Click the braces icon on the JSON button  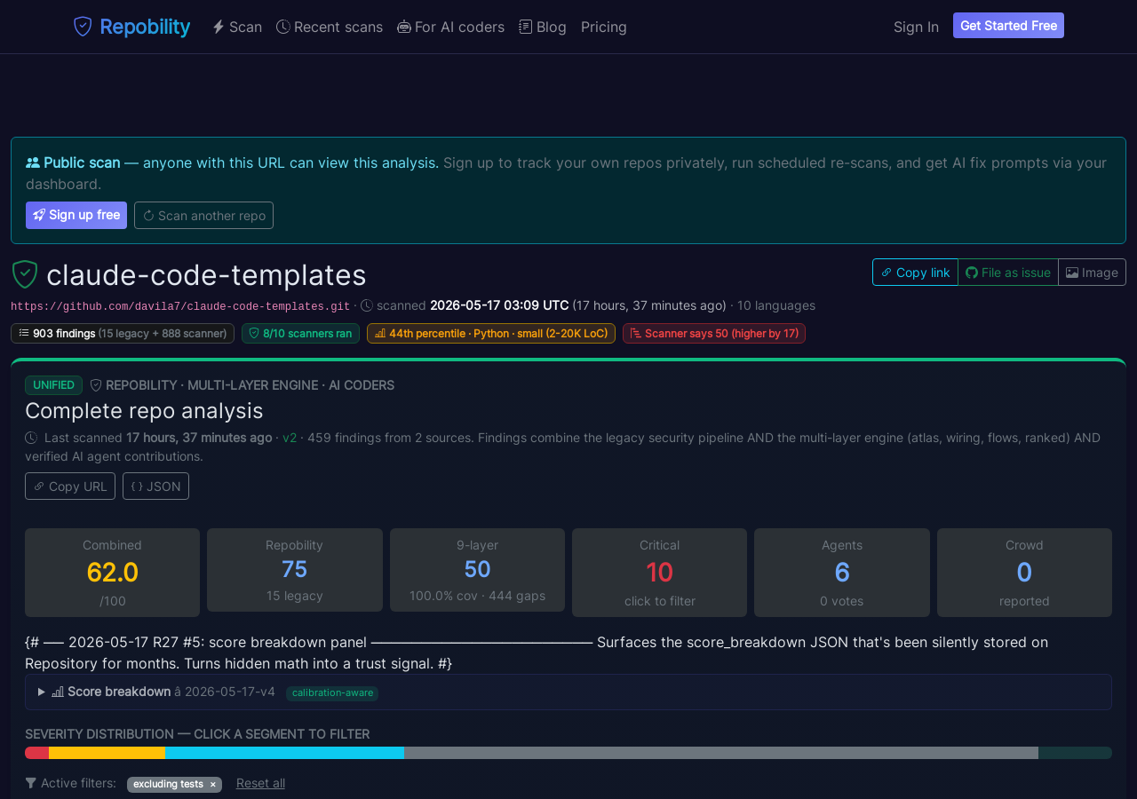[137, 487]
